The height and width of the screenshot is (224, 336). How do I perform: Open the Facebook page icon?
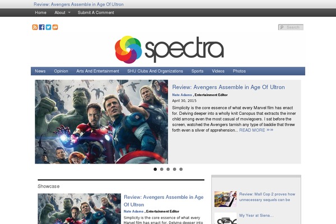pyautogui.click(x=42, y=27)
